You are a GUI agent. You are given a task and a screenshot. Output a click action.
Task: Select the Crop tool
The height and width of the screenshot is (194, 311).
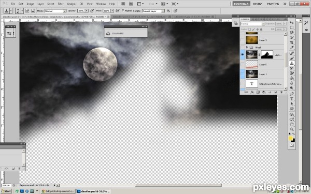click(x=291, y=42)
